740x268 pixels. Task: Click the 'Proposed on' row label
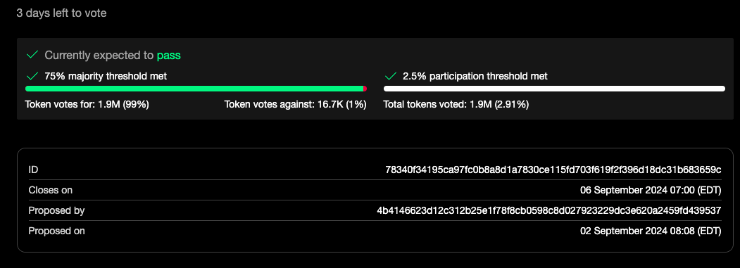56,231
